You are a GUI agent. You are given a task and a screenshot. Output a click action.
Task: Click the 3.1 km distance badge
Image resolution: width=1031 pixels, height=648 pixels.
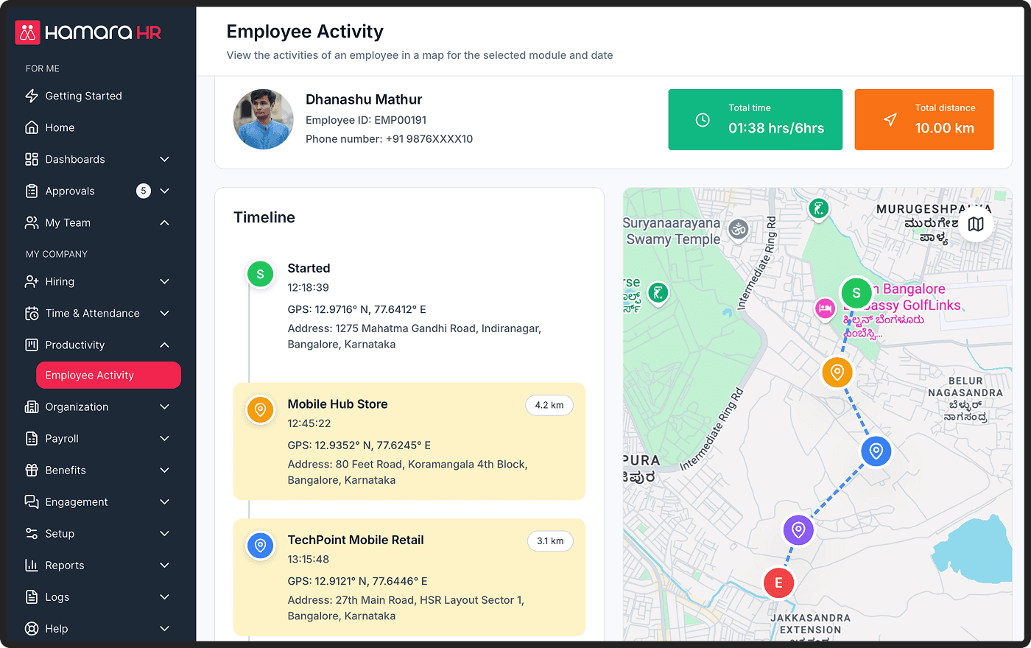tap(550, 540)
